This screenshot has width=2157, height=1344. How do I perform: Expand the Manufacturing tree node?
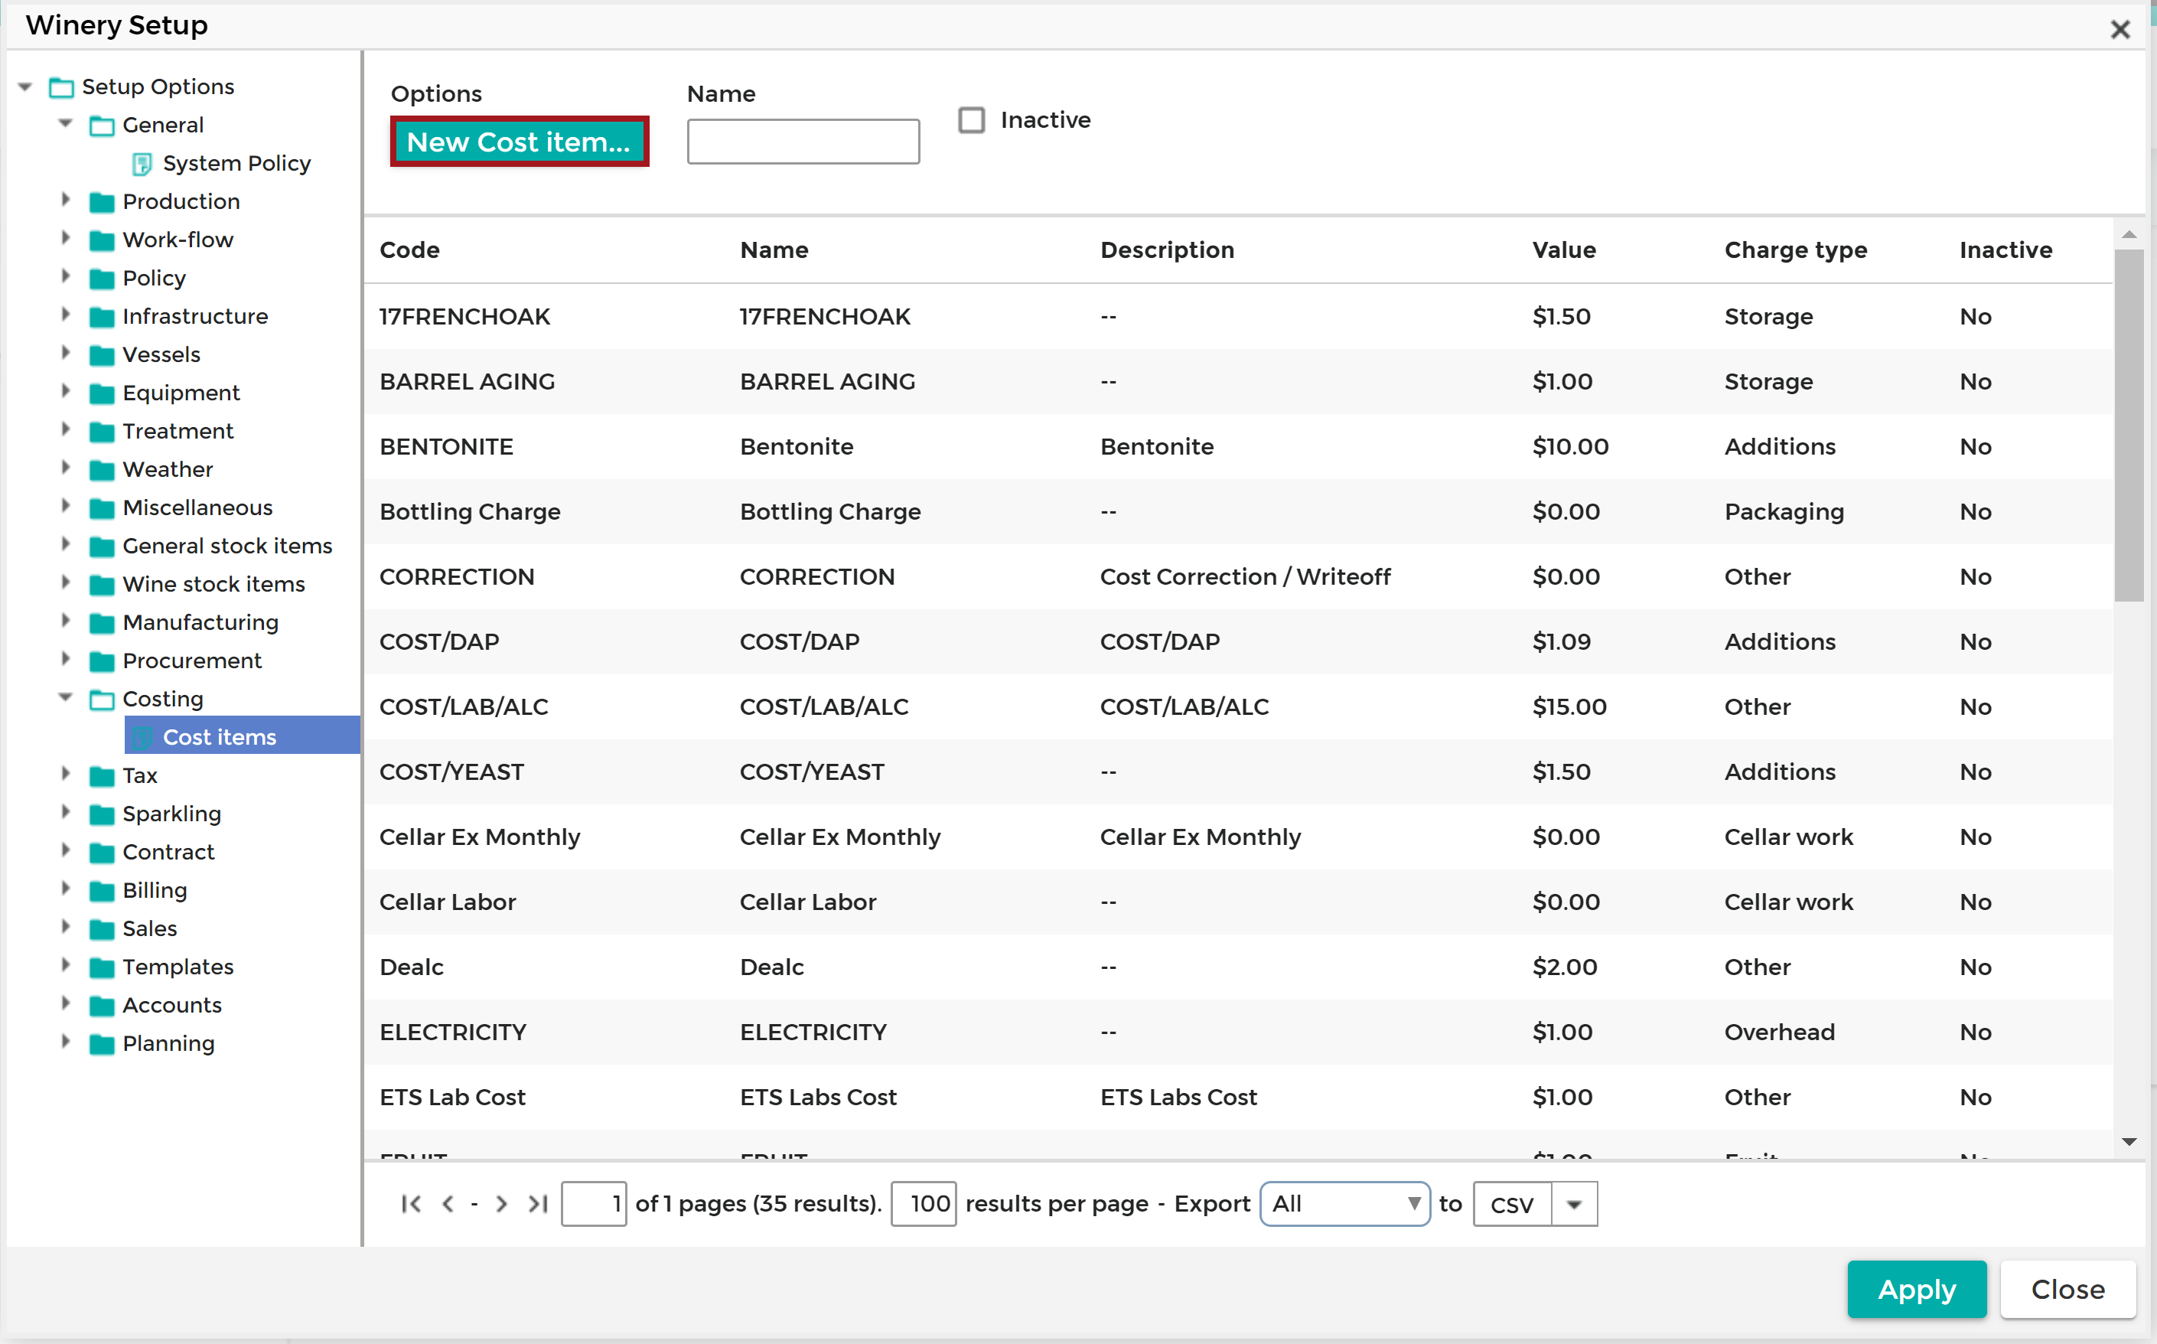[66, 621]
